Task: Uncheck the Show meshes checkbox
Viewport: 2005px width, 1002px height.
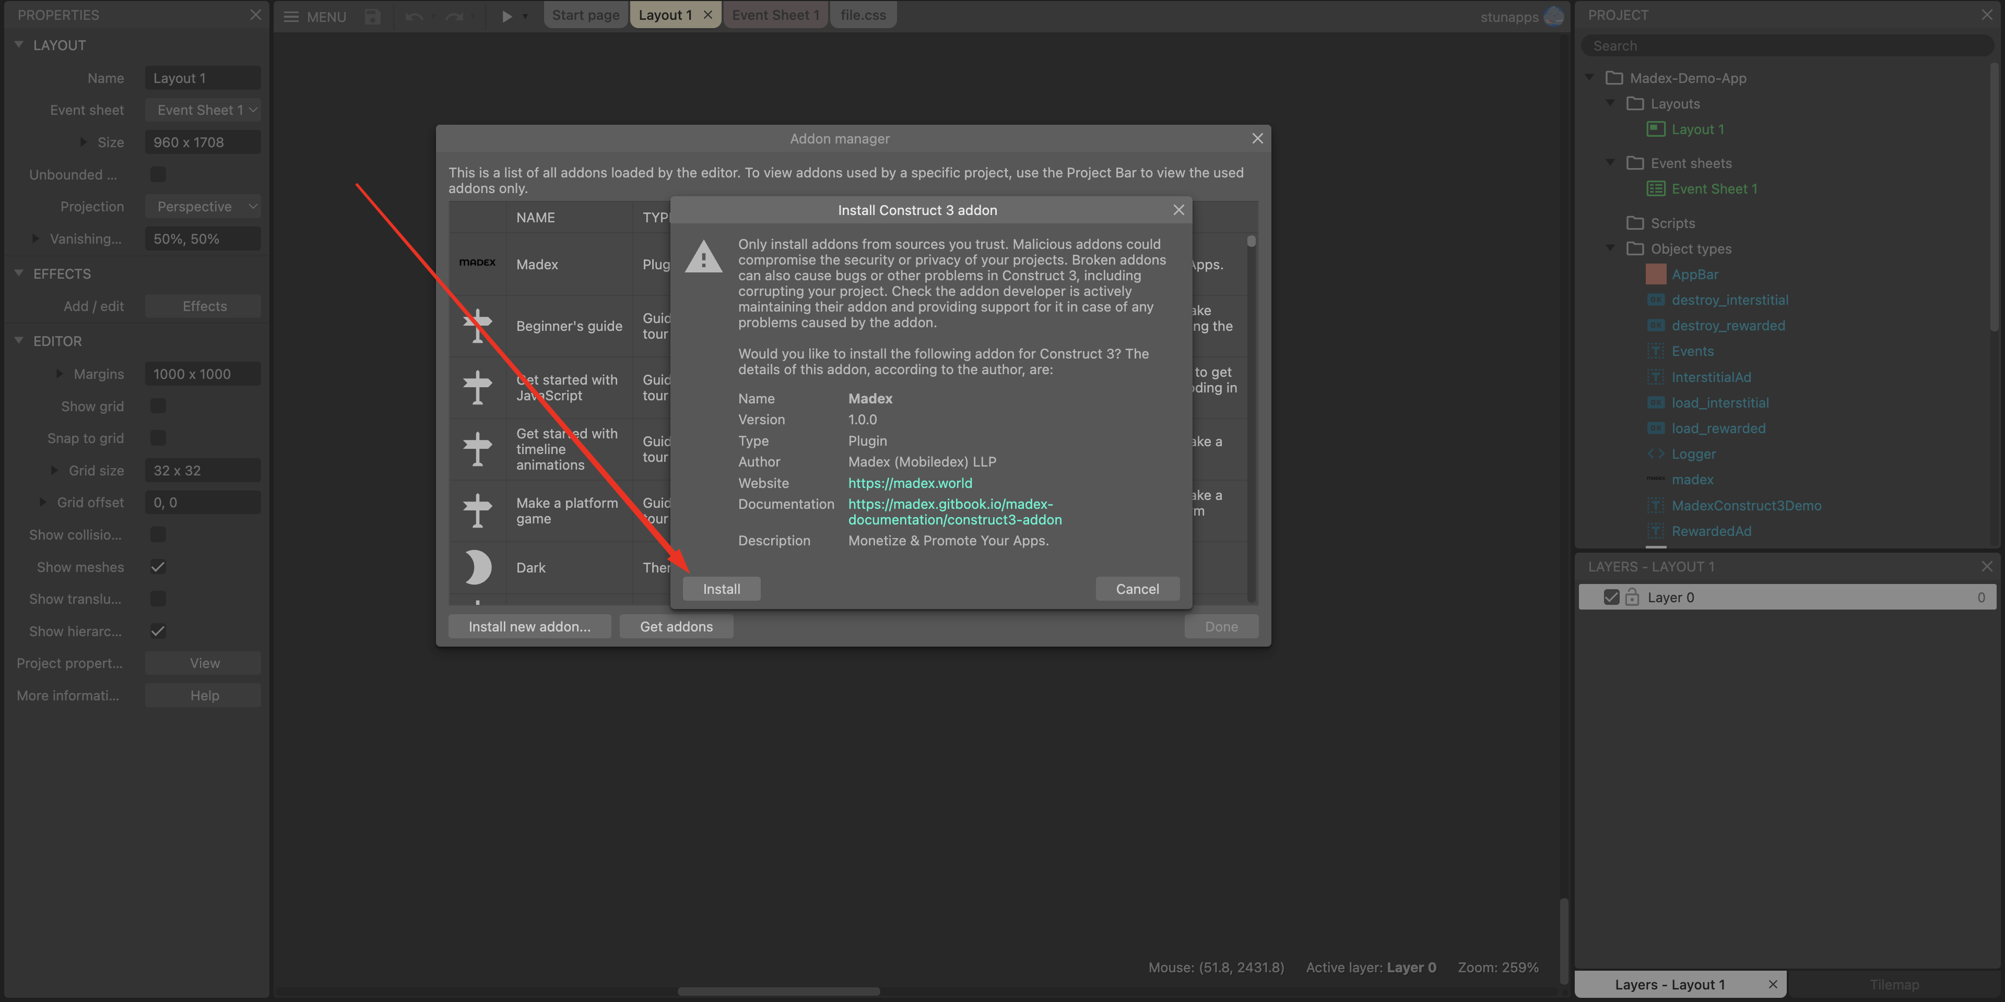Action: tap(158, 567)
